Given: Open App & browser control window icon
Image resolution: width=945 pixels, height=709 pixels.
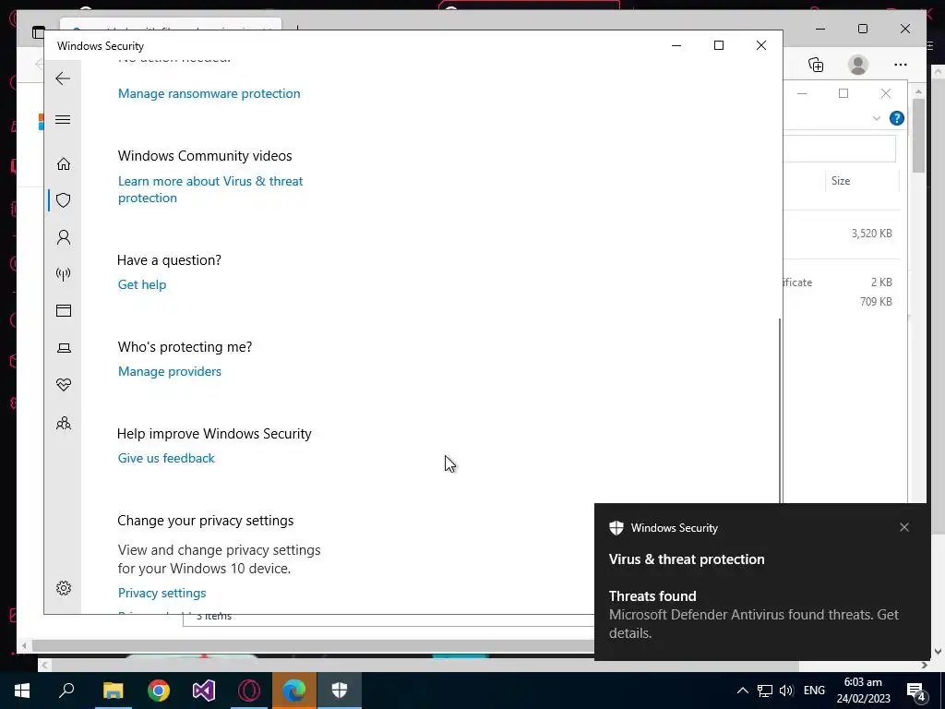Looking at the screenshot, I should point(64,310).
